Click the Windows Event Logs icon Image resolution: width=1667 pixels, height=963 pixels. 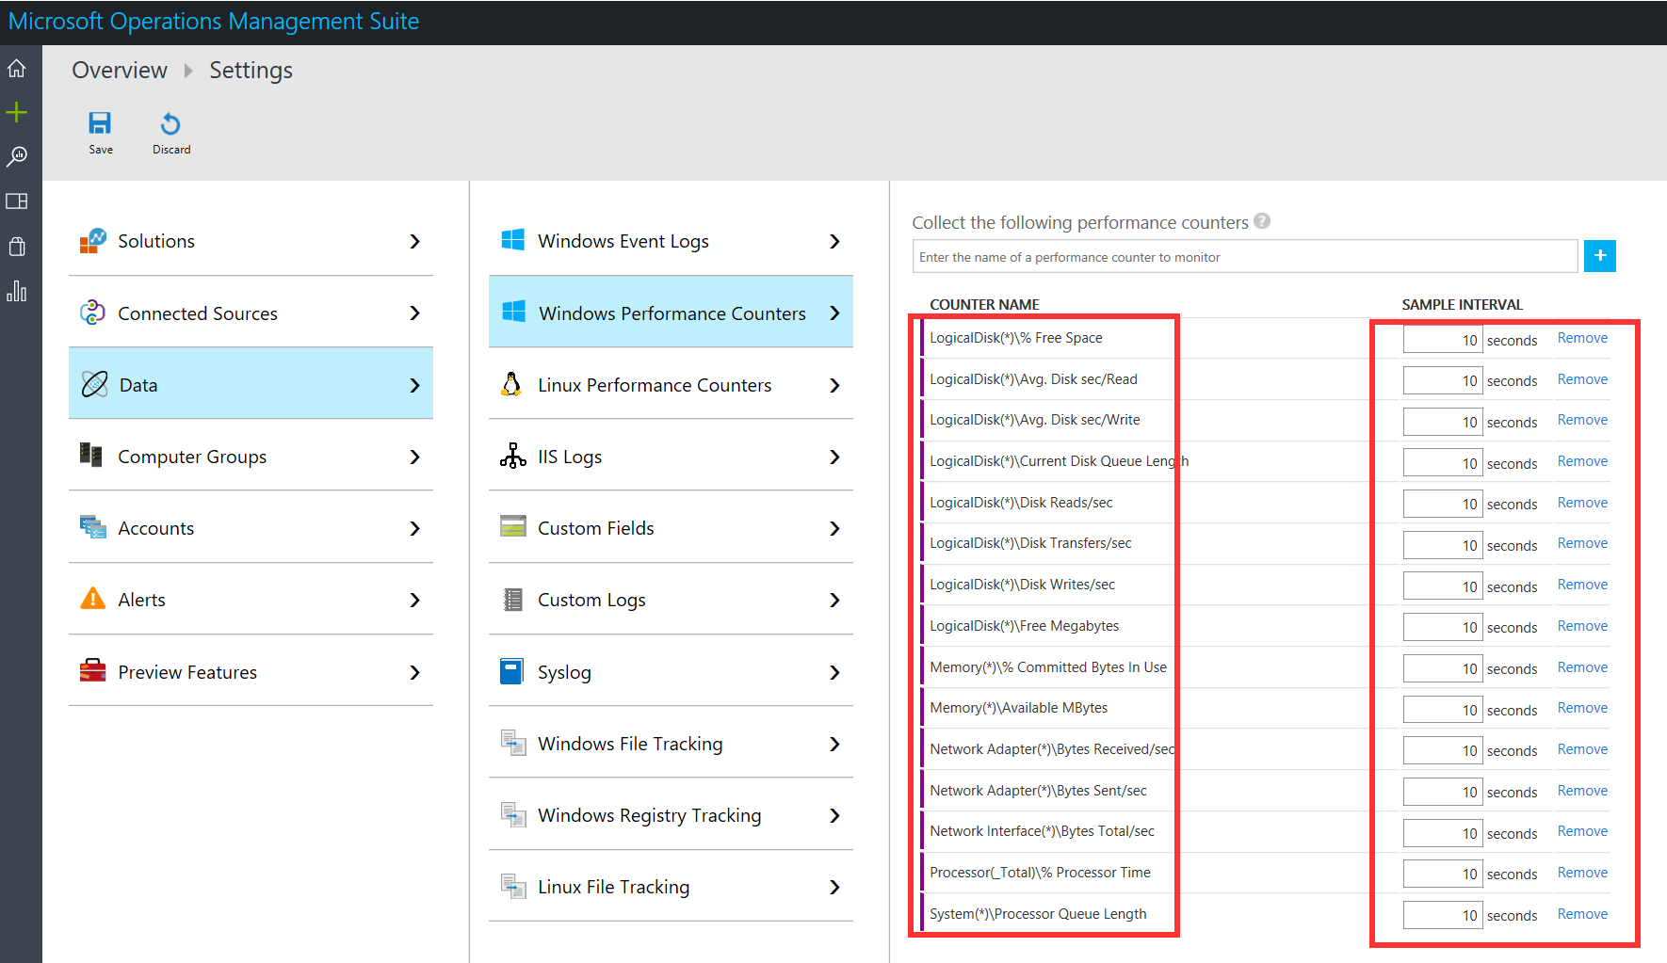click(512, 240)
